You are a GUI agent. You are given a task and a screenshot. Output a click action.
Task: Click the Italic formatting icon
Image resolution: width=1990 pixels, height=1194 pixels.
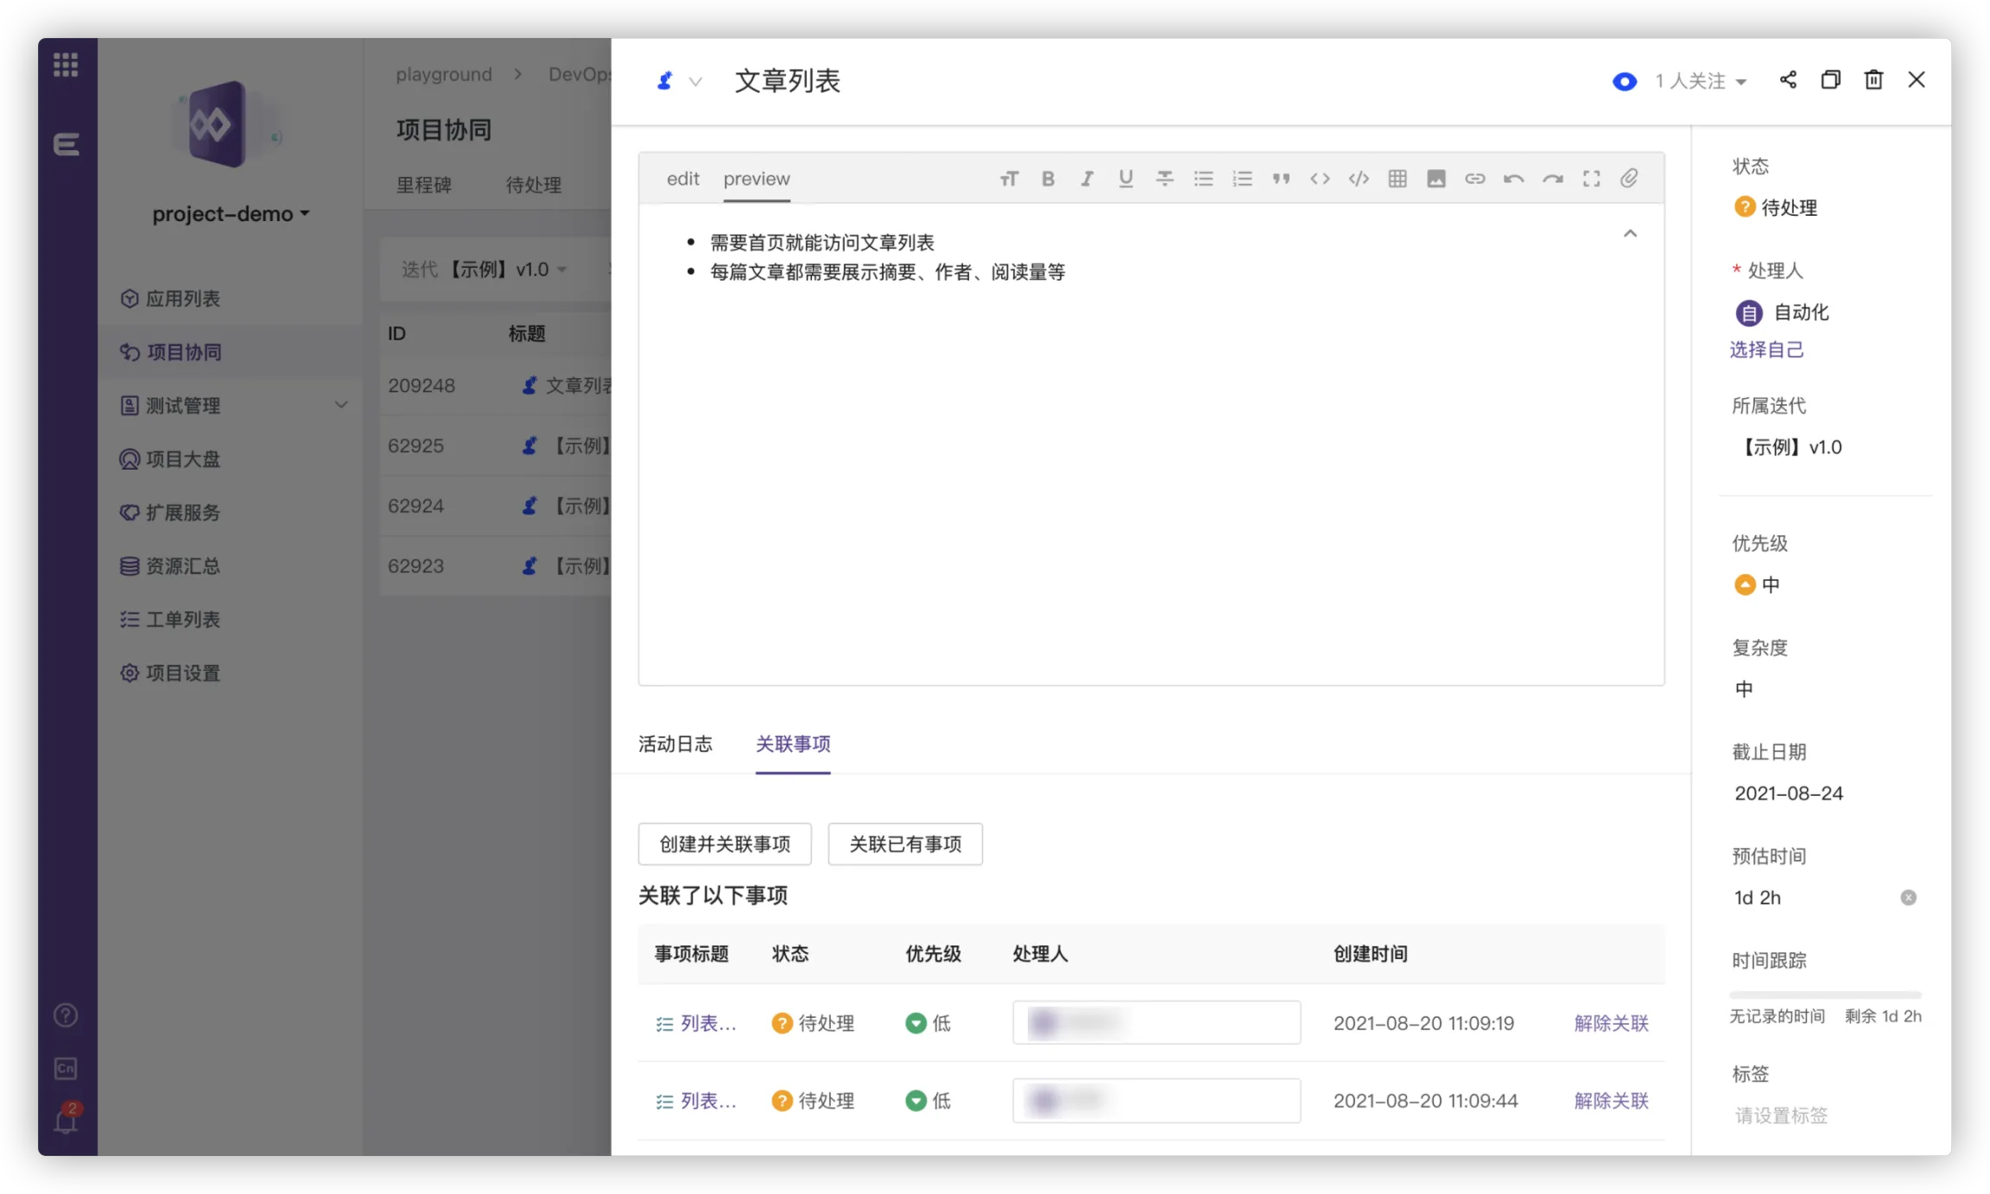pyautogui.click(x=1087, y=179)
